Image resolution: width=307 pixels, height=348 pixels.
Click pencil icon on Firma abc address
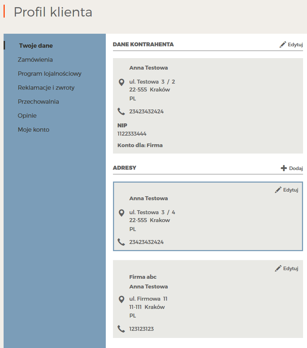pyautogui.click(x=278, y=268)
